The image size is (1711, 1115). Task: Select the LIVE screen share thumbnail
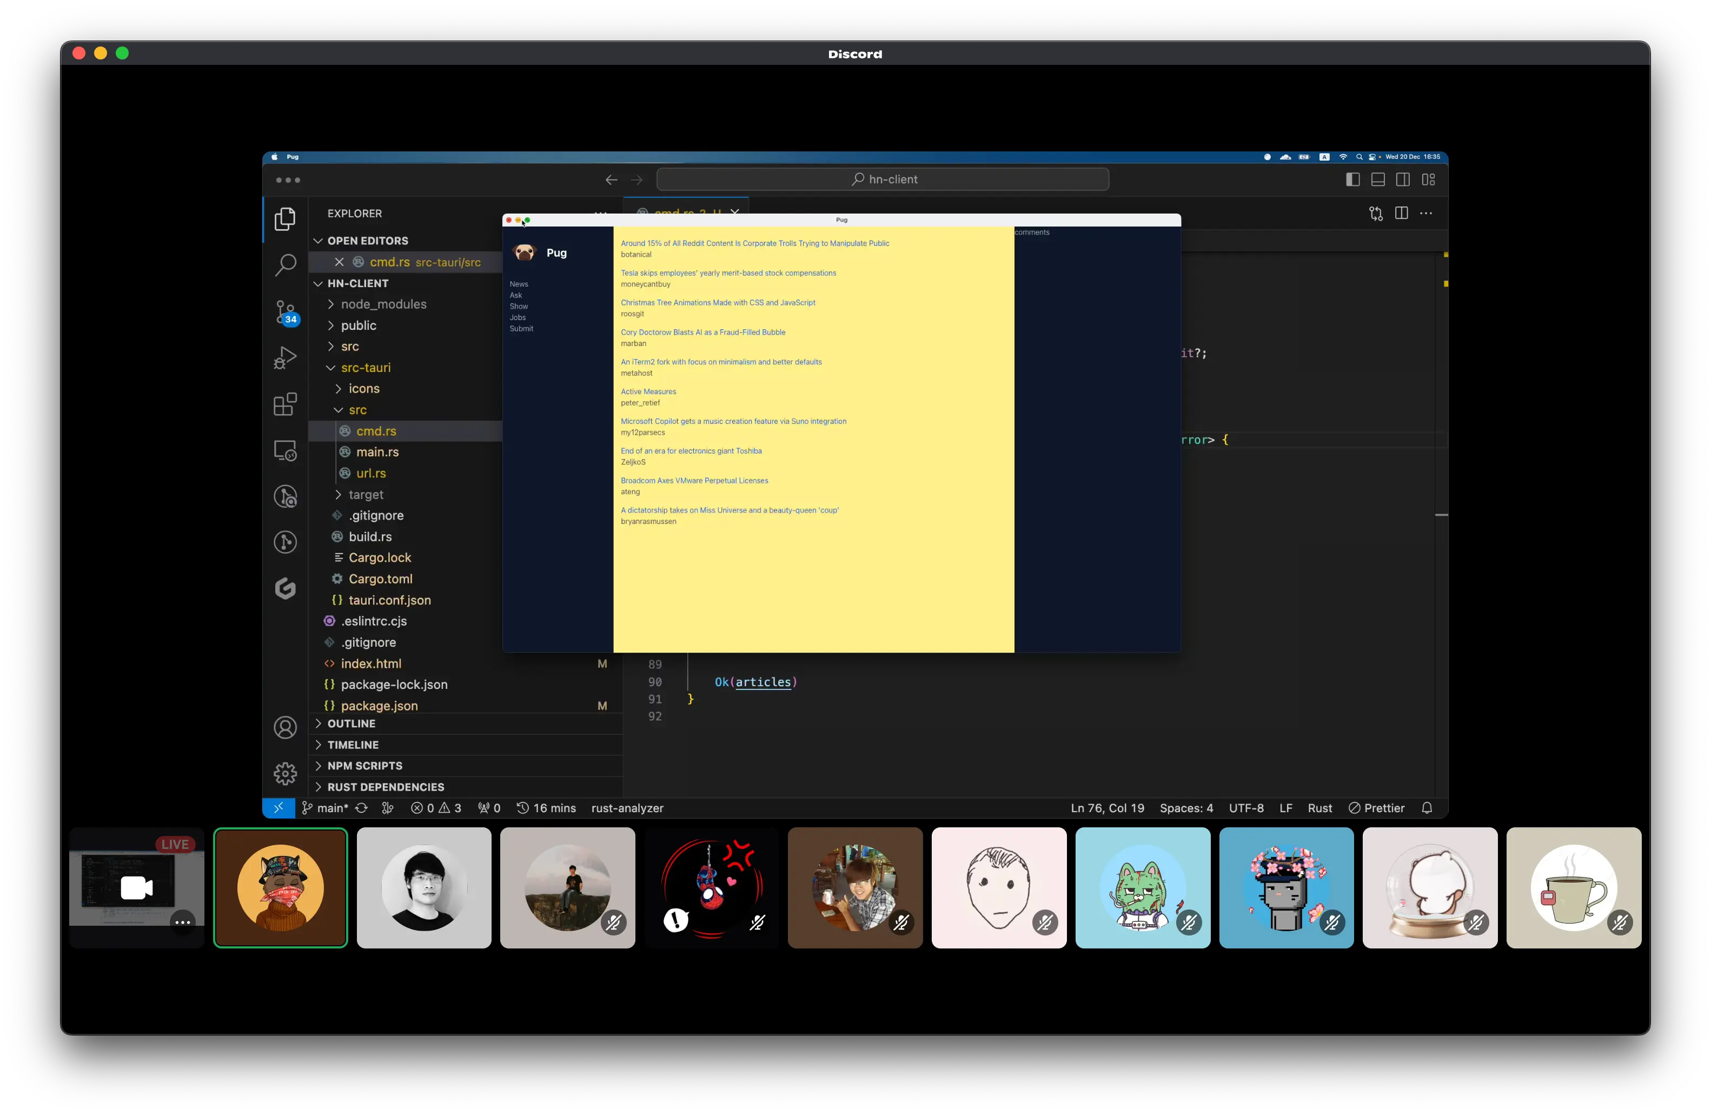(137, 888)
